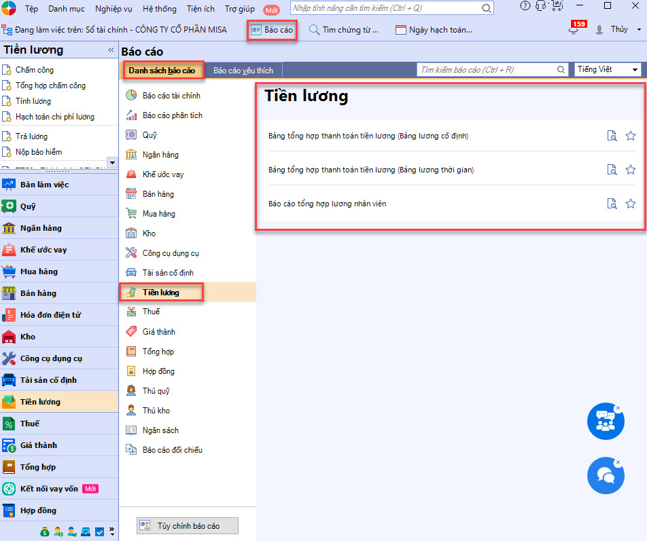Open the Nghiệp vụ menu

point(113,9)
